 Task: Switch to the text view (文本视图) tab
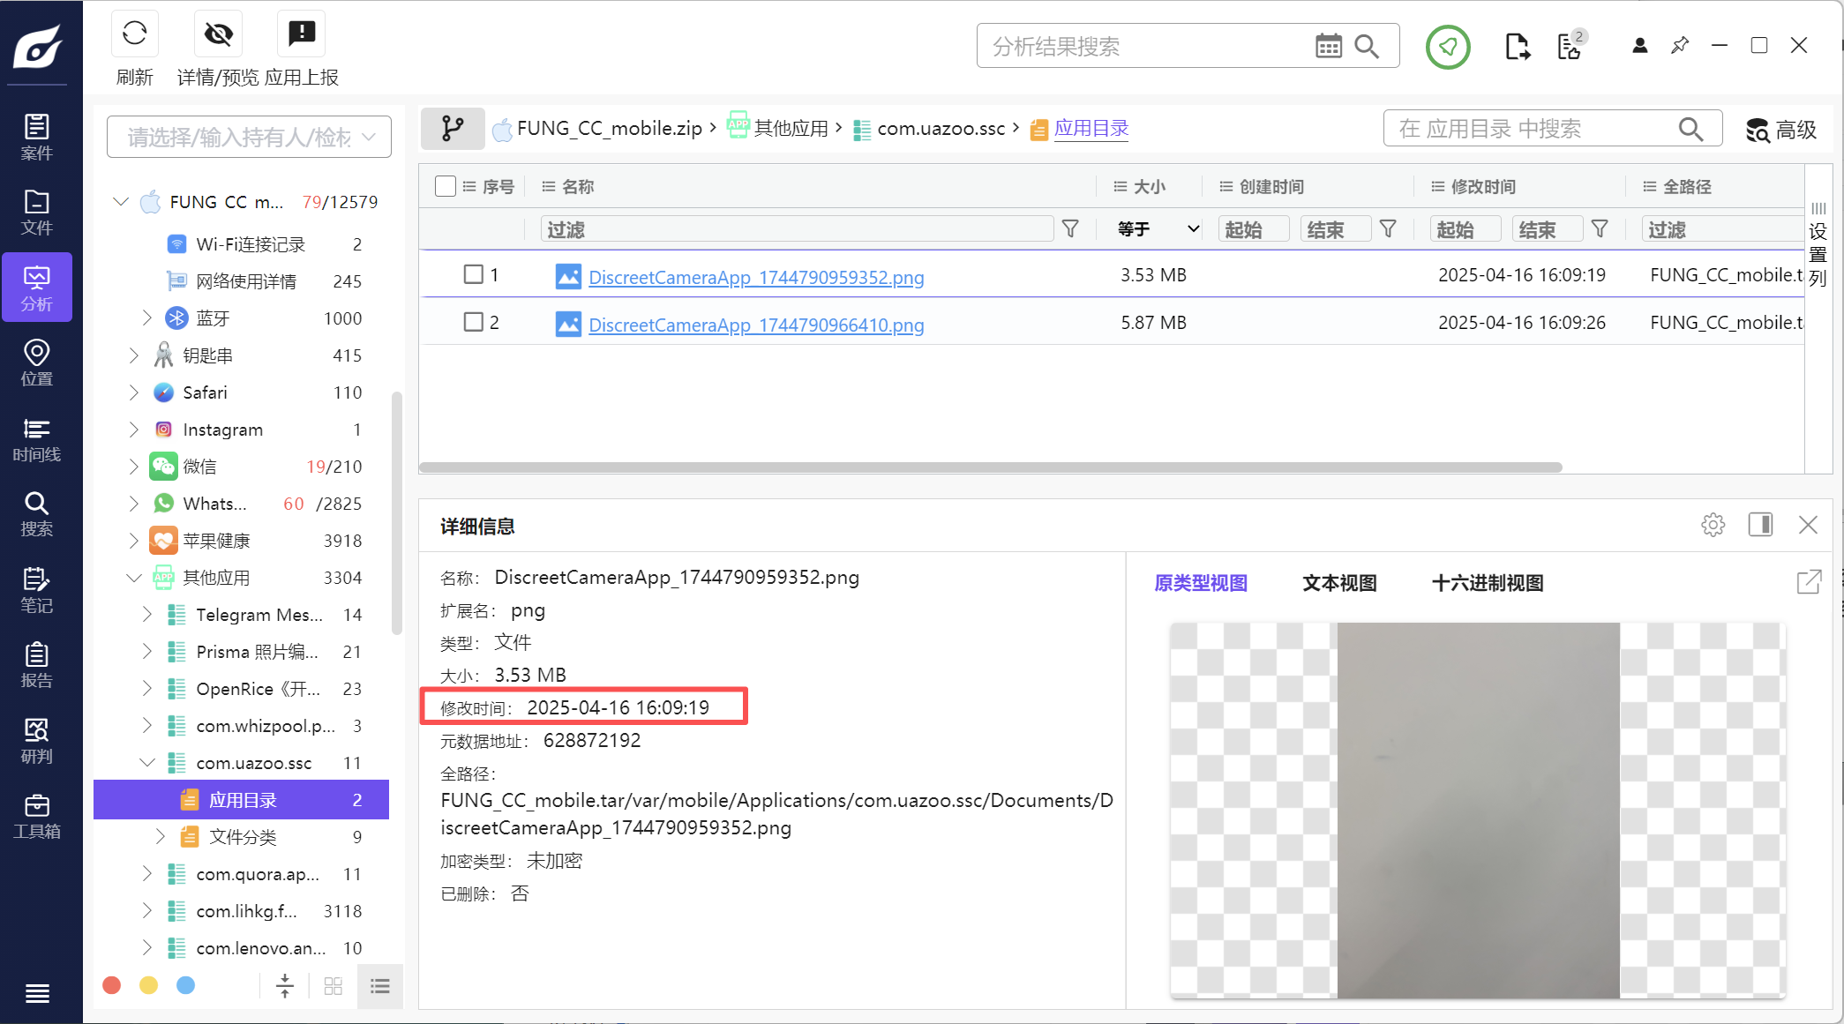tap(1339, 583)
